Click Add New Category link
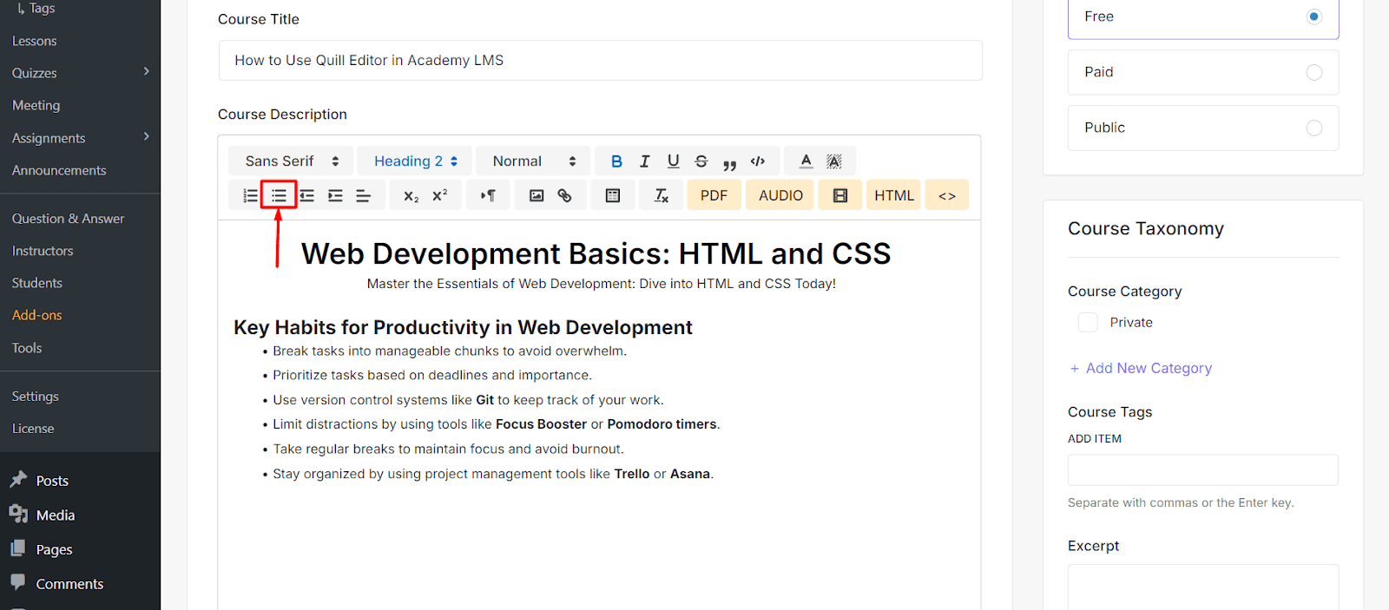Viewport: 1389px width, 610px height. pos(1148,369)
